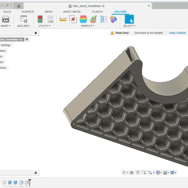
Task: Click the Redo arrow
Action: coord(7,6)
